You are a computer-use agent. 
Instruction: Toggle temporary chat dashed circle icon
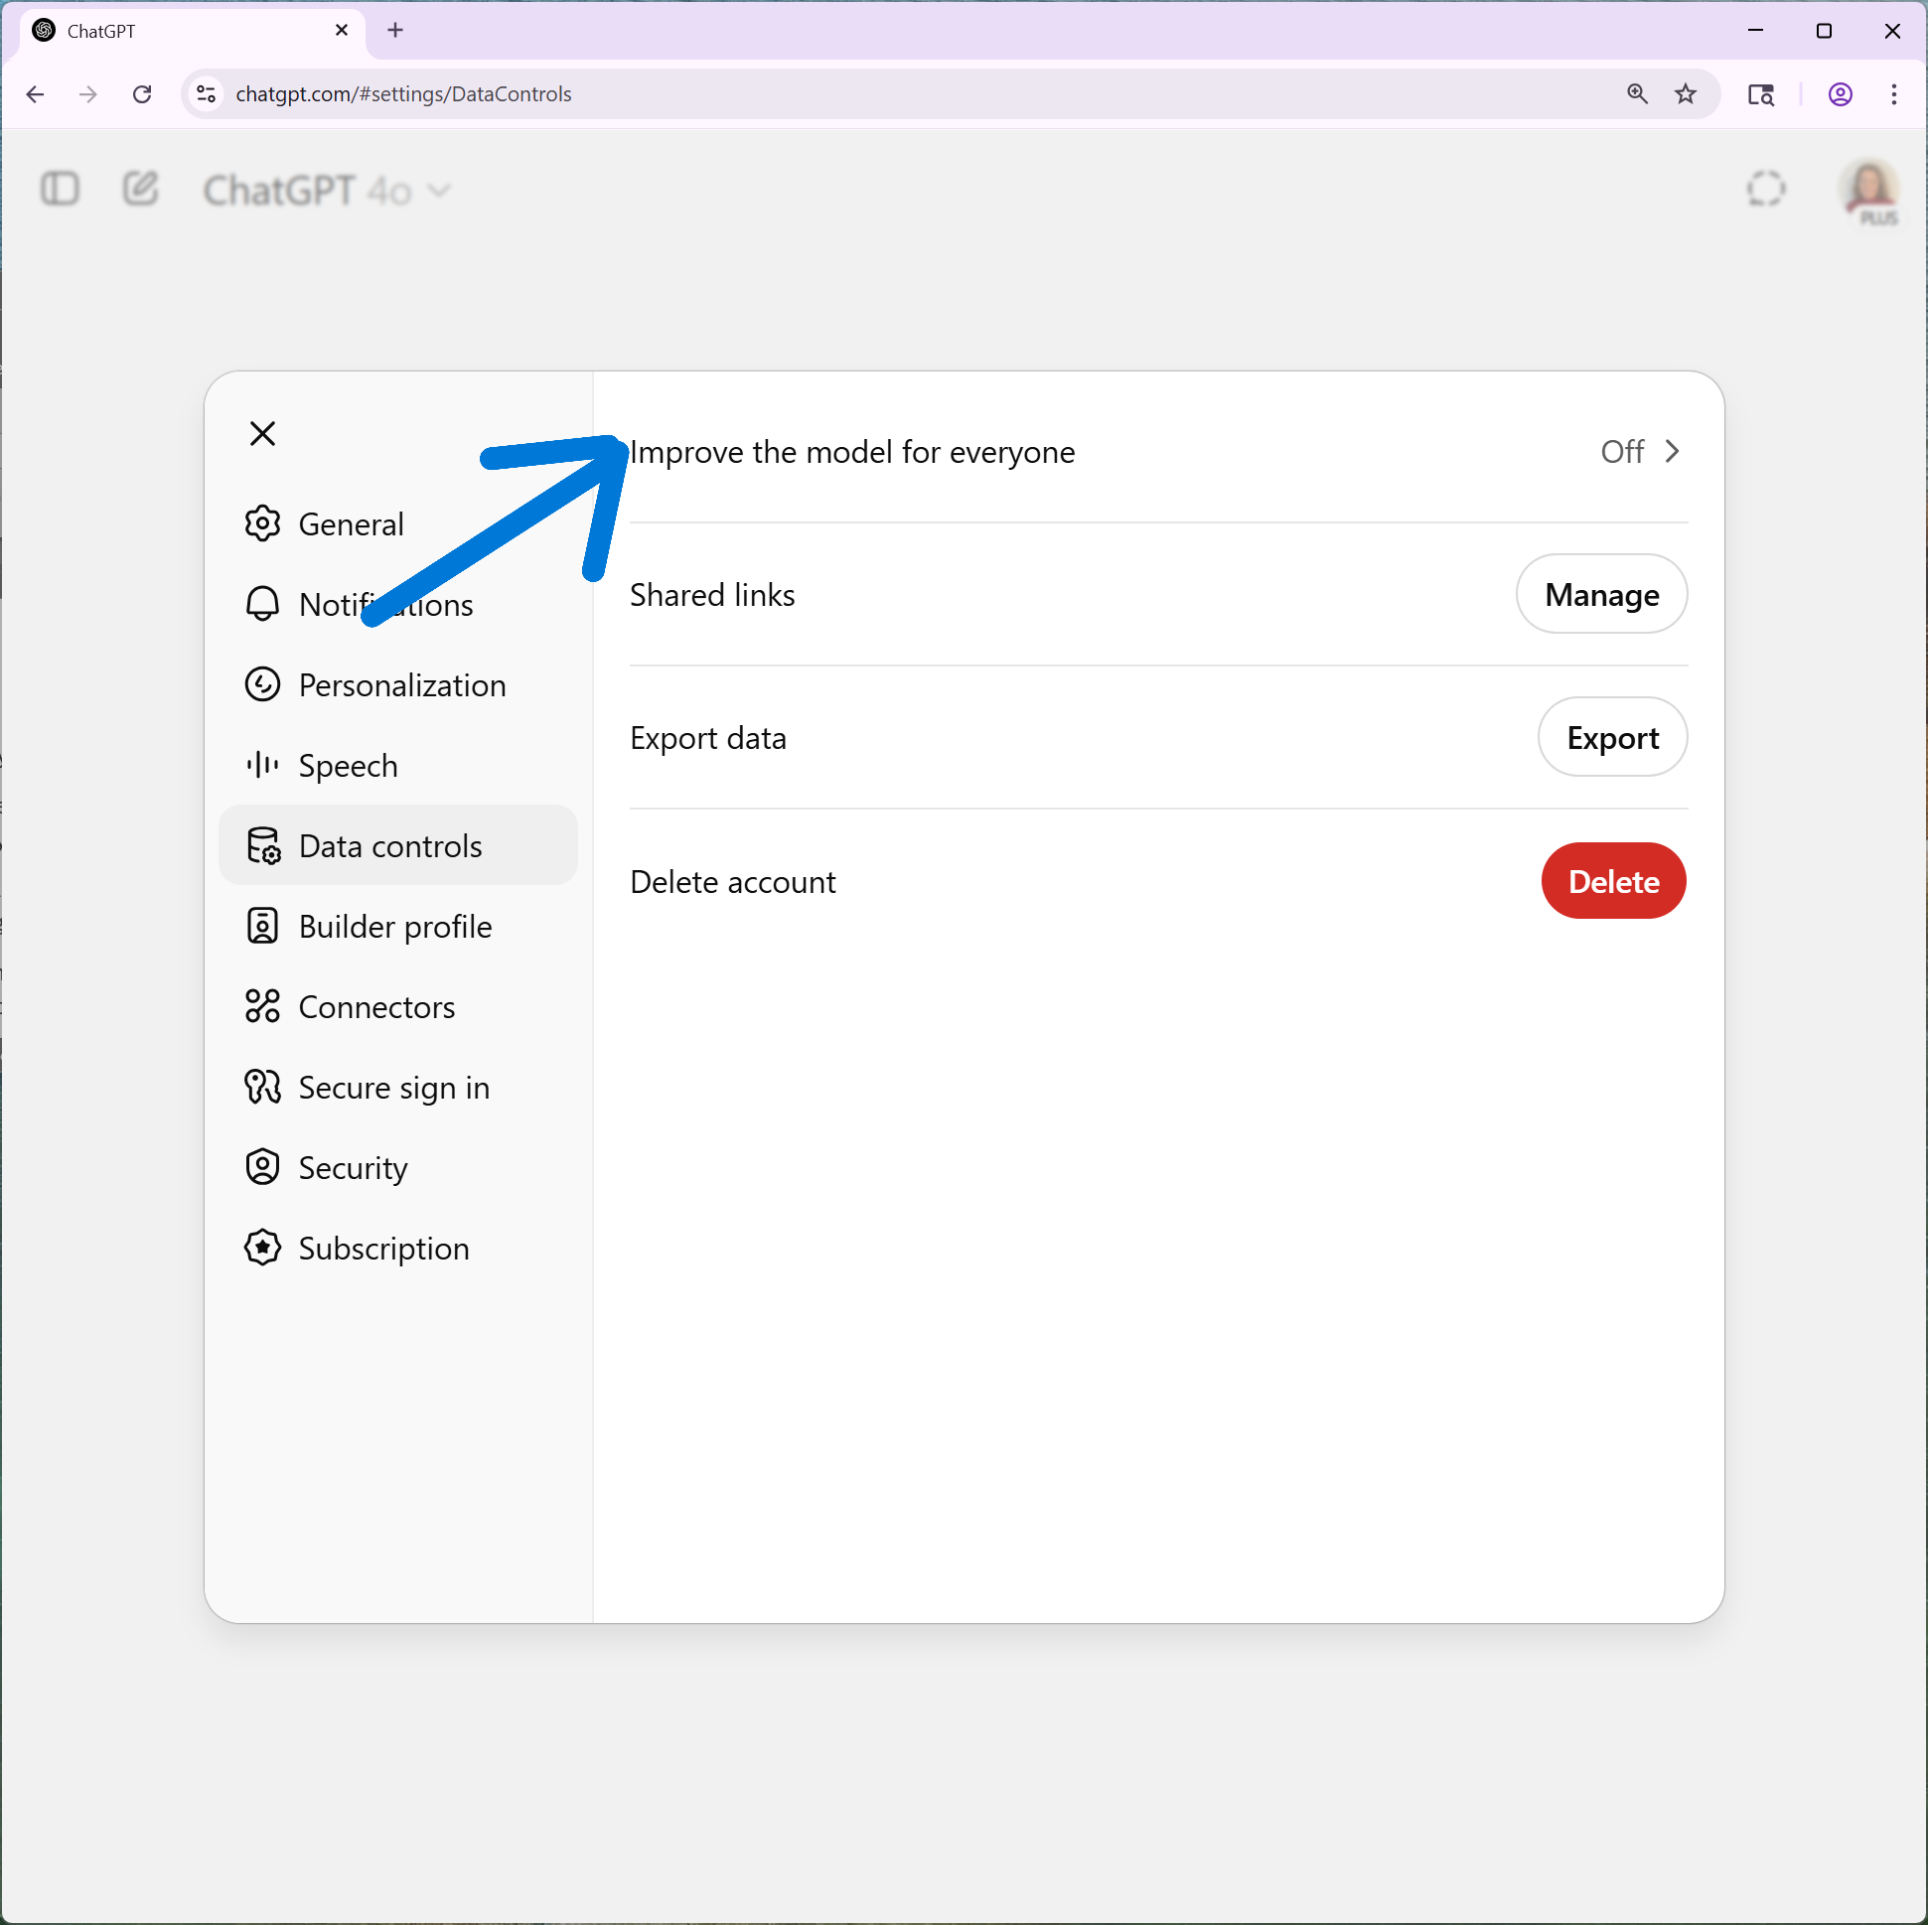point(1765,189)
